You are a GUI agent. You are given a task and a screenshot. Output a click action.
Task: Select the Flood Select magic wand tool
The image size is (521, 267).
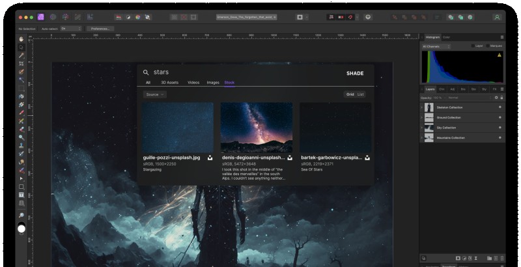coord(21,80)
